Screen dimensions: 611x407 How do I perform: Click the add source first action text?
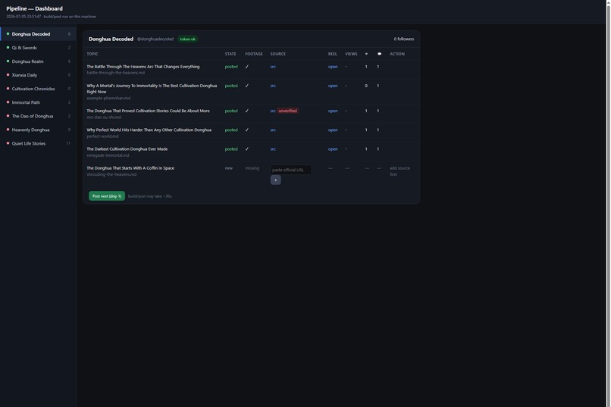click(x=399, y=171)
